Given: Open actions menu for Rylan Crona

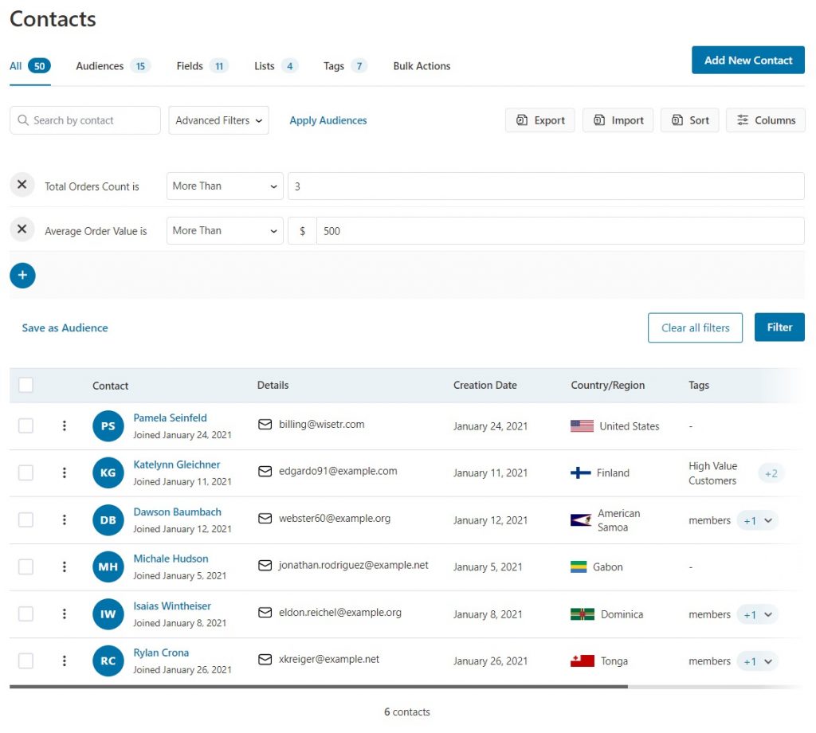Looking at the screenshot, I should 64,660.
